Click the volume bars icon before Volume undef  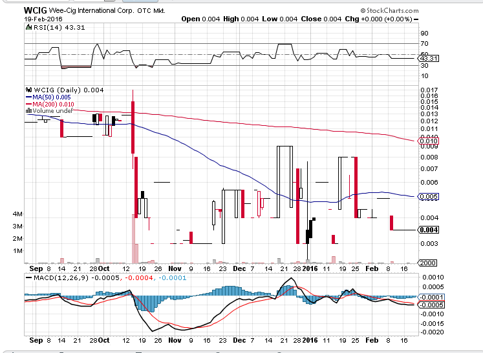coord(29,111)
